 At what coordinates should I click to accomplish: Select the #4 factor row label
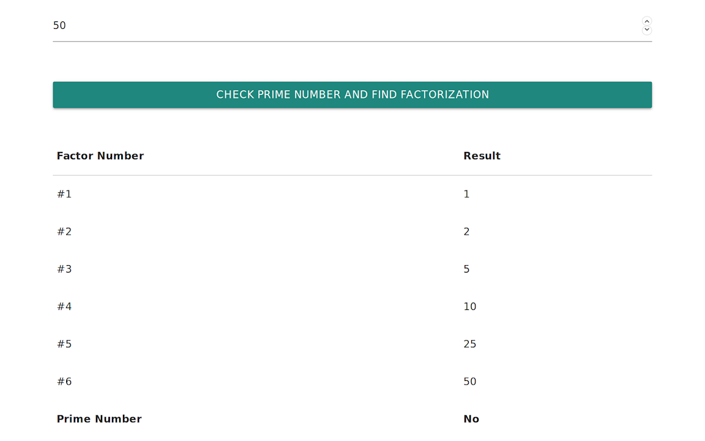tap(64, 307)
